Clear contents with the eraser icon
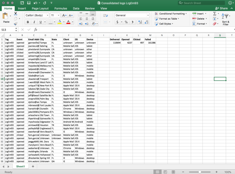Image resolution: width=235 pixels, height=174 pixels. (x=214, y=24)
